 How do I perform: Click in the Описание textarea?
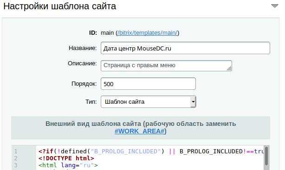coord(166,65)
